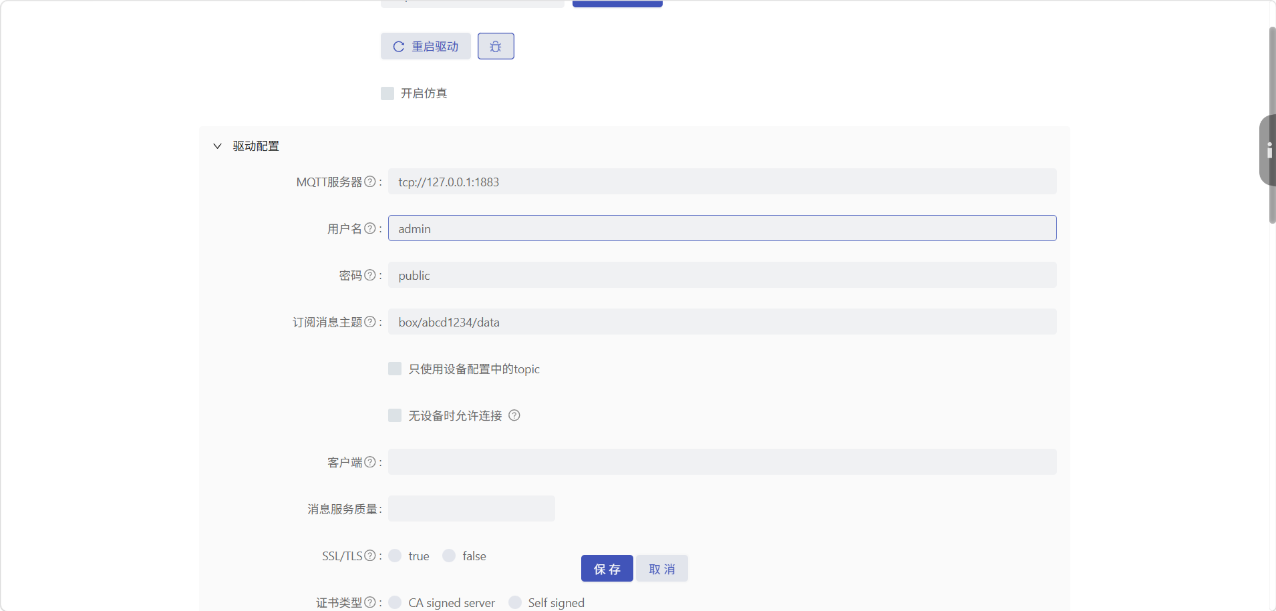Viewport: 1276px width, 611px height.
Task: Click the empty 客户端 input field
Action: 722,461
